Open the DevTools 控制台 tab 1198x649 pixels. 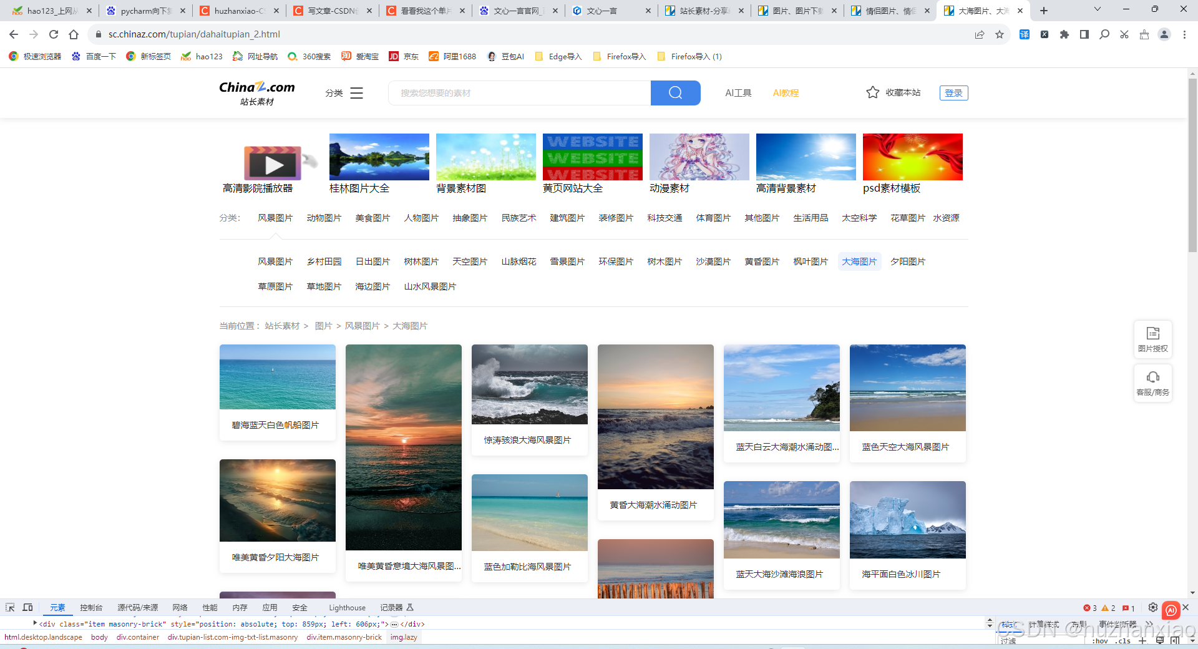[x=91, y=607]
